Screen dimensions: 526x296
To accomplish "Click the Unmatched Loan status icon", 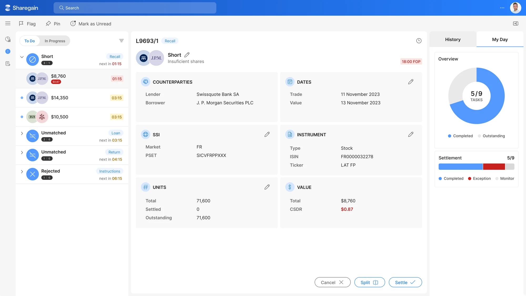I will point(33,136).
